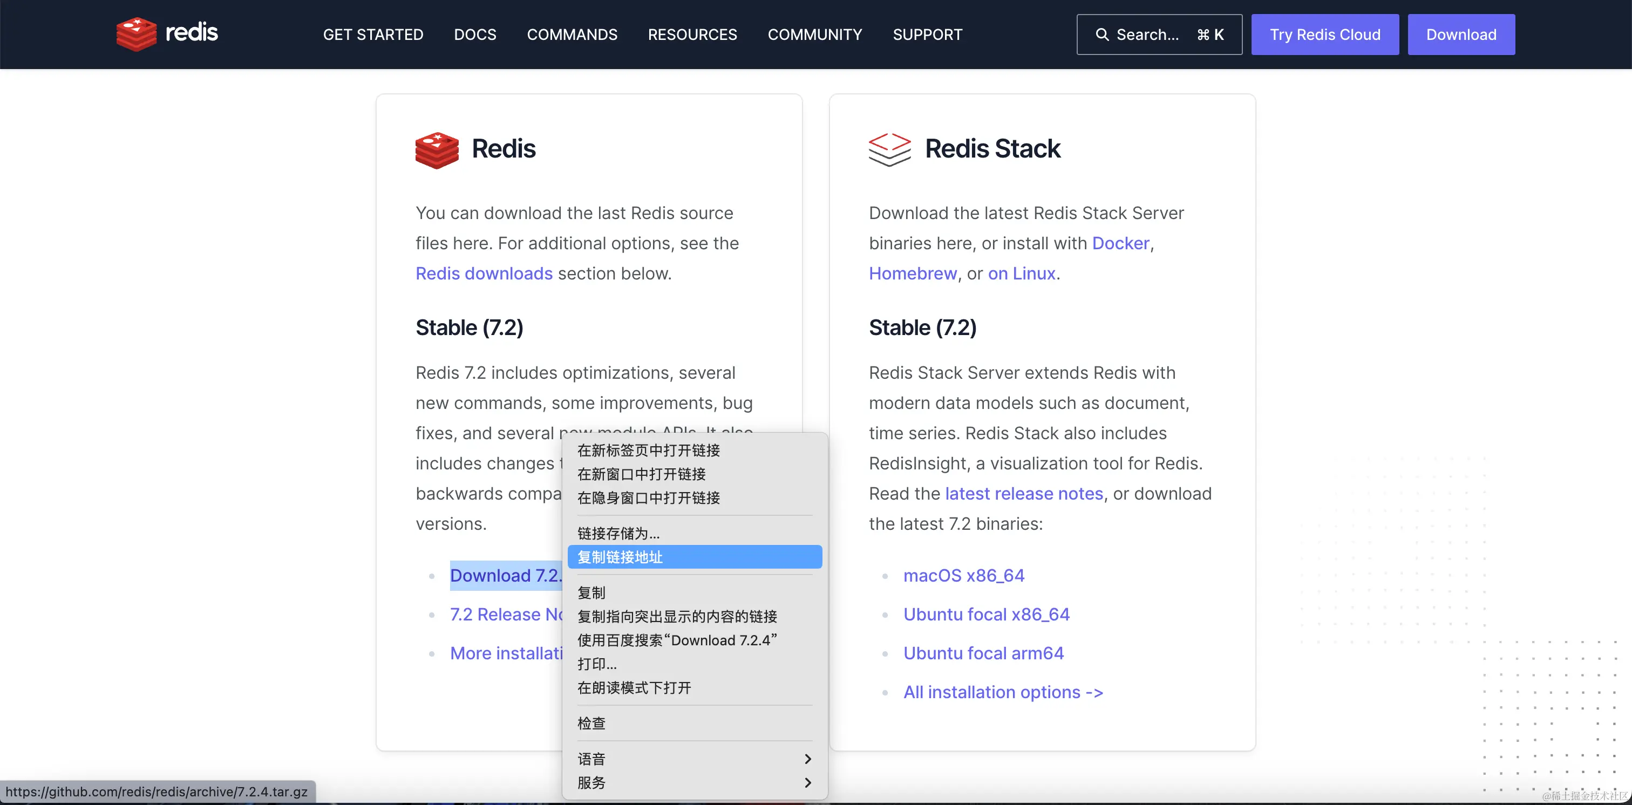The height and width of the screenshot is (805, 1632).
Task: Focus the Search… field
Action: (x=1159, y=35)
